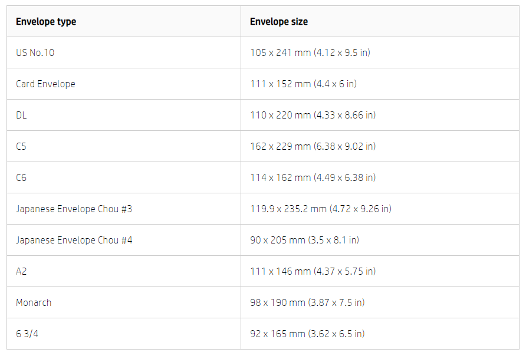
Task: Click the 119.9 x 235.2 mm size cell
Action: (321, 209)
